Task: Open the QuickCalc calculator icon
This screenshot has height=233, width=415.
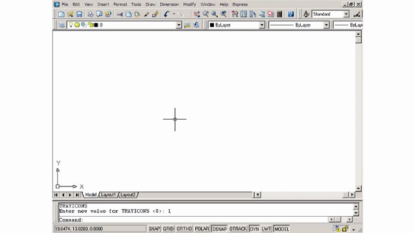Action: coord(279,14)
